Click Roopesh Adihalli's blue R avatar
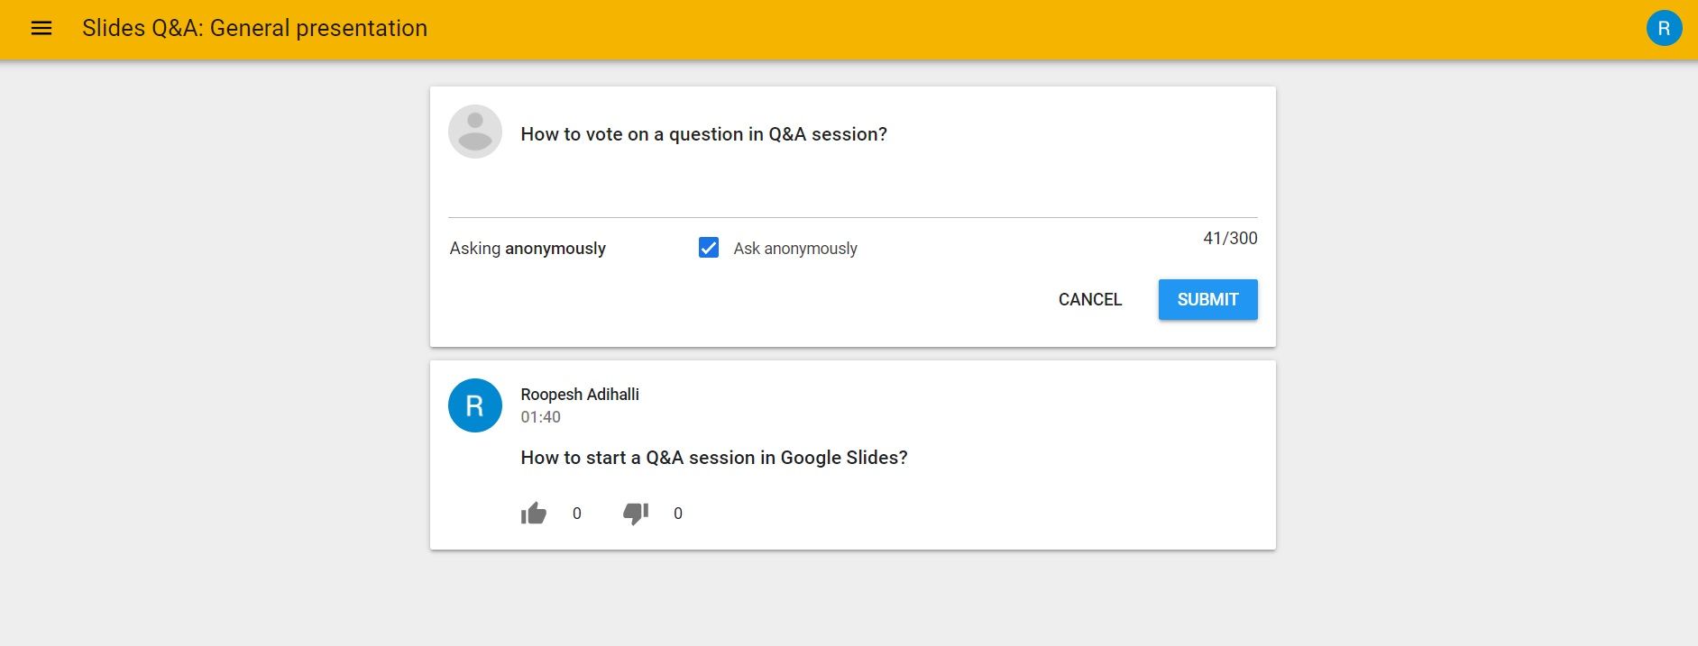This screenshot has height=646, width=1698. [475, 405]
